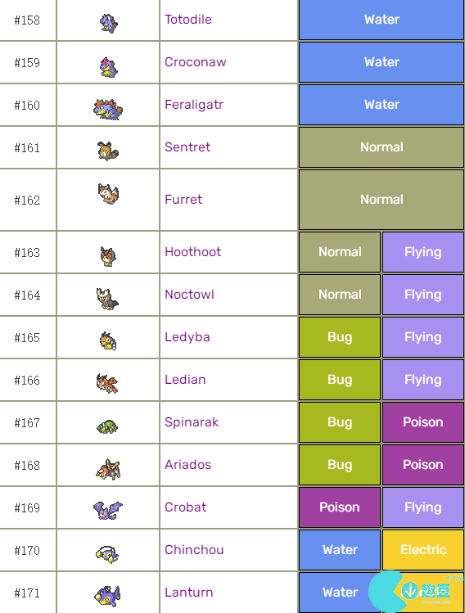Image resolution: width=465 pixels, height=613 pixels.
Task: Click the Ariados sprite icon
Action: pyautogui.click(x=108, y=469)
